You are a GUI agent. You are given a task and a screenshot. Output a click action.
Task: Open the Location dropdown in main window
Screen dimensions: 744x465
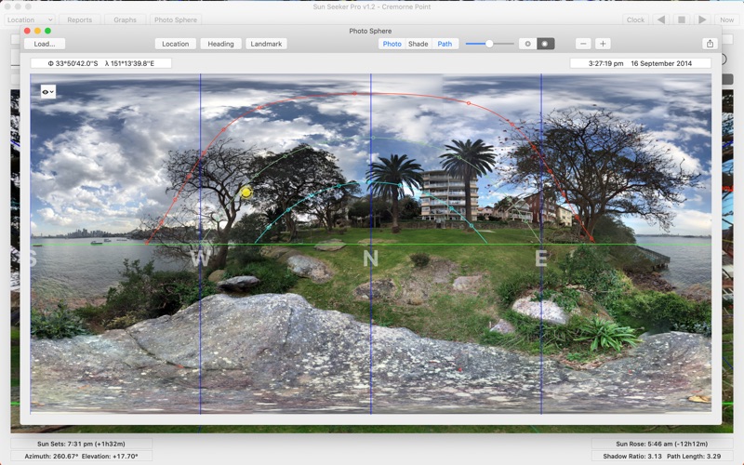click(x=30, y=20)
